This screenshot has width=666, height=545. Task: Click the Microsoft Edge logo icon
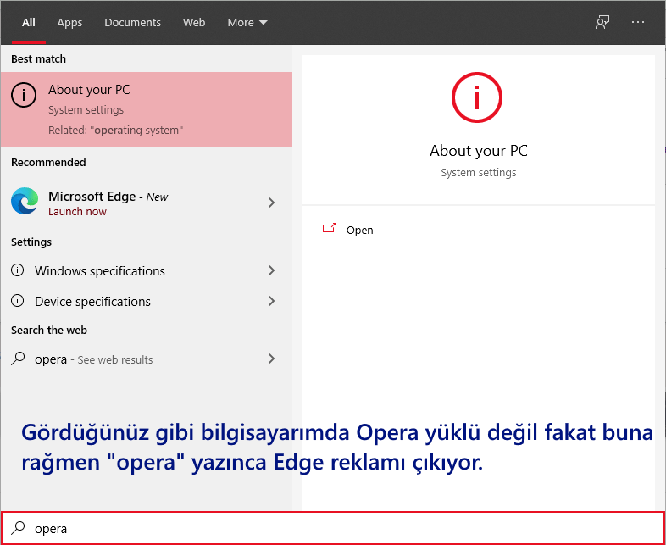coord(25,201)
